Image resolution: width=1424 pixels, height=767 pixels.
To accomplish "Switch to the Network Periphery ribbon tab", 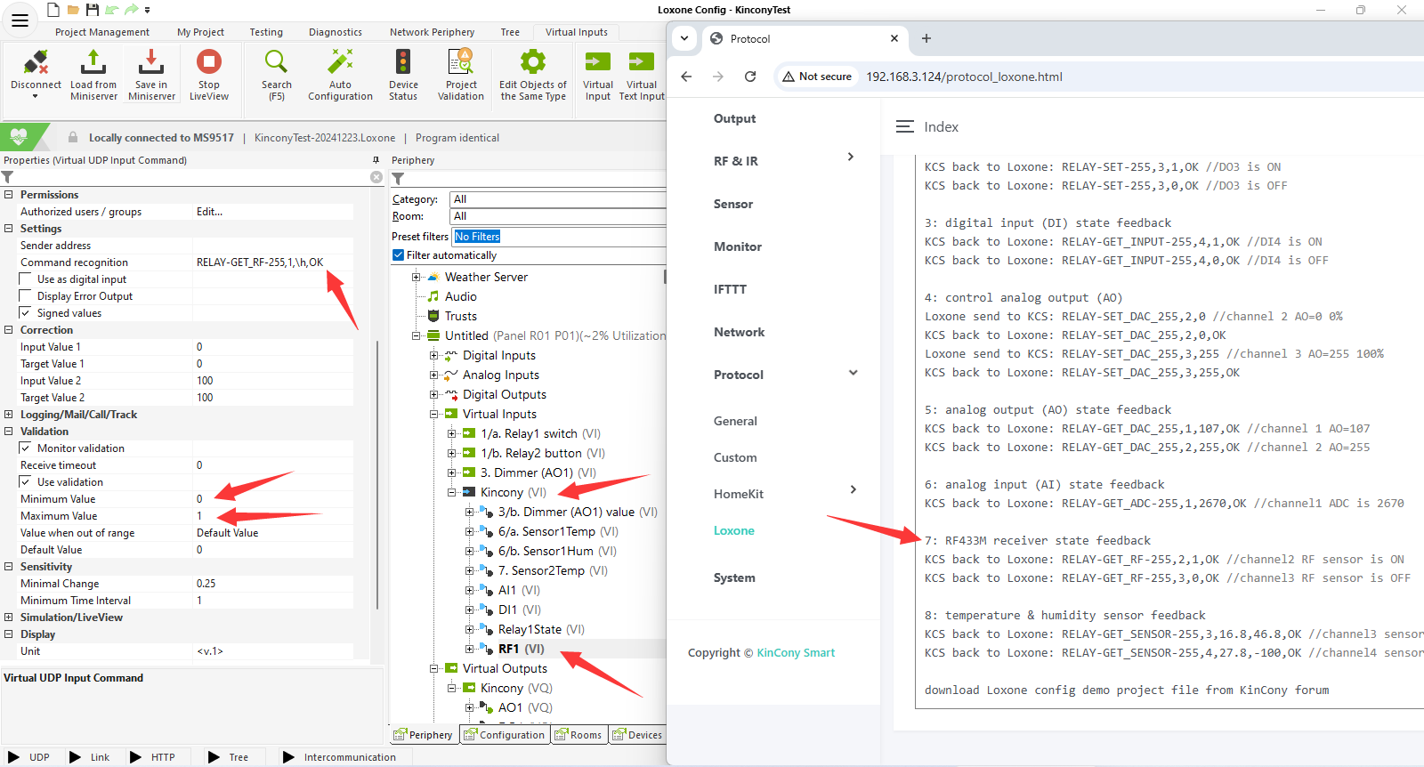I will point(432,32).
